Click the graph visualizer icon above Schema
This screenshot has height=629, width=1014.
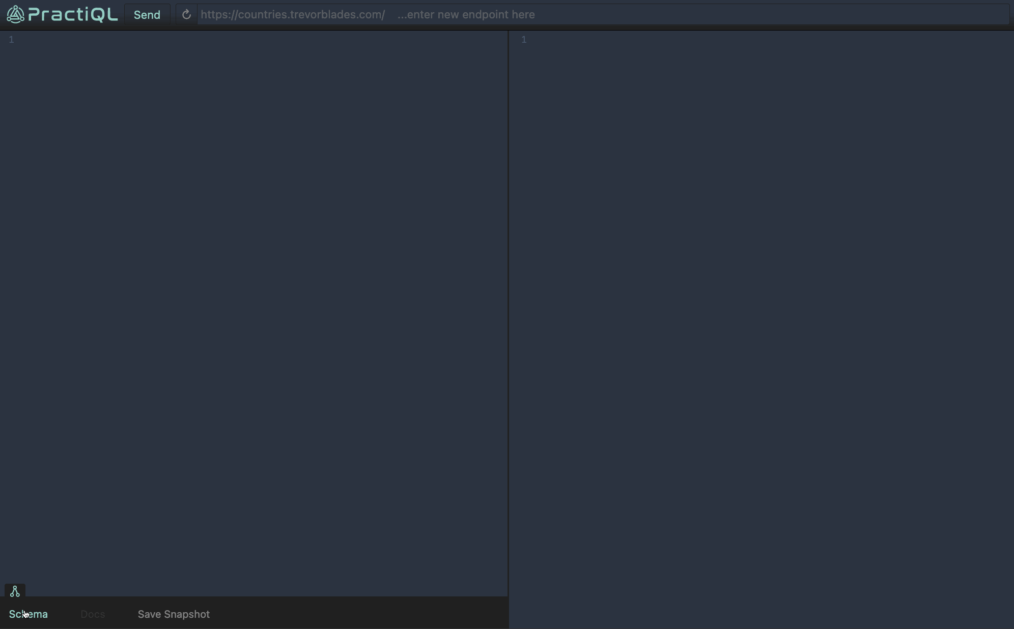click(x=15, y=591)
